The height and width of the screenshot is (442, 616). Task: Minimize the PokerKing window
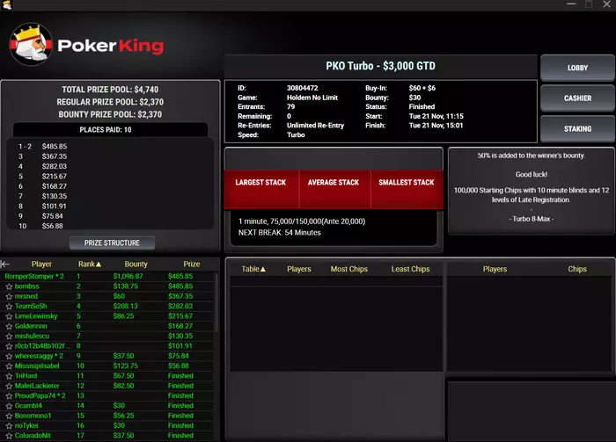pos(571,4)
